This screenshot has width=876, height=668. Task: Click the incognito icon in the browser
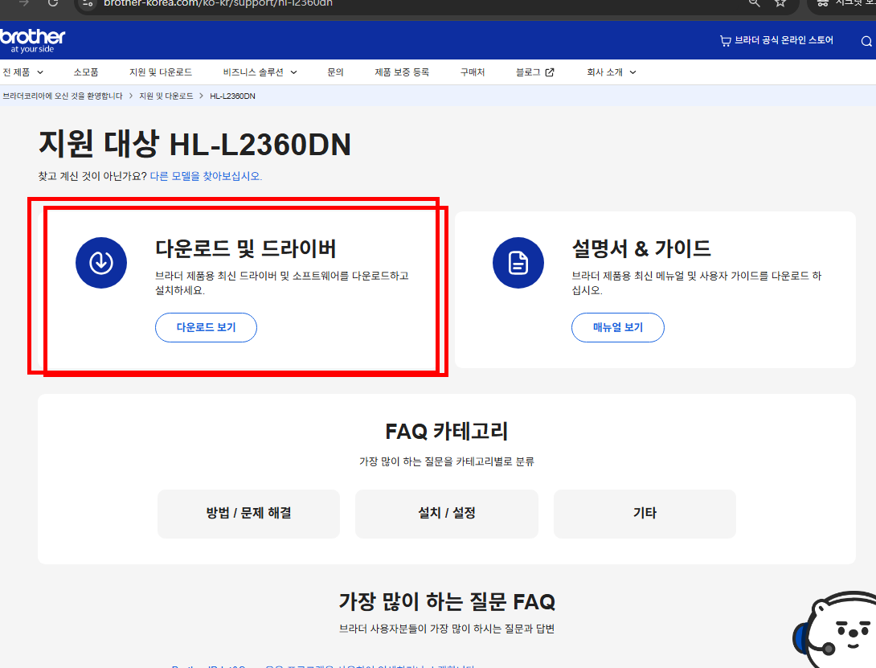point(823,2)
